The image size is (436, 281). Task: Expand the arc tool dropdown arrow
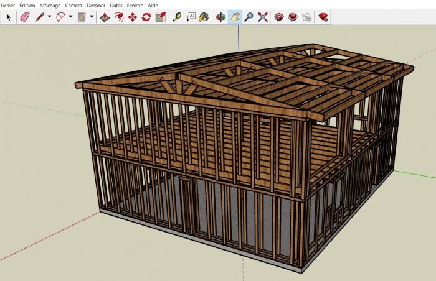(x=70, y=17)
